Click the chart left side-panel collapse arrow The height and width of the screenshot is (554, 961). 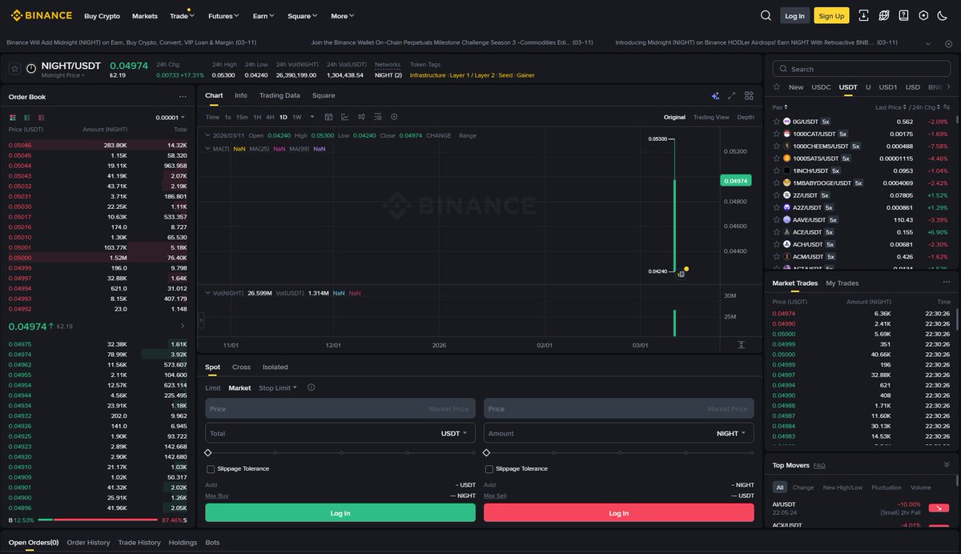201,320
